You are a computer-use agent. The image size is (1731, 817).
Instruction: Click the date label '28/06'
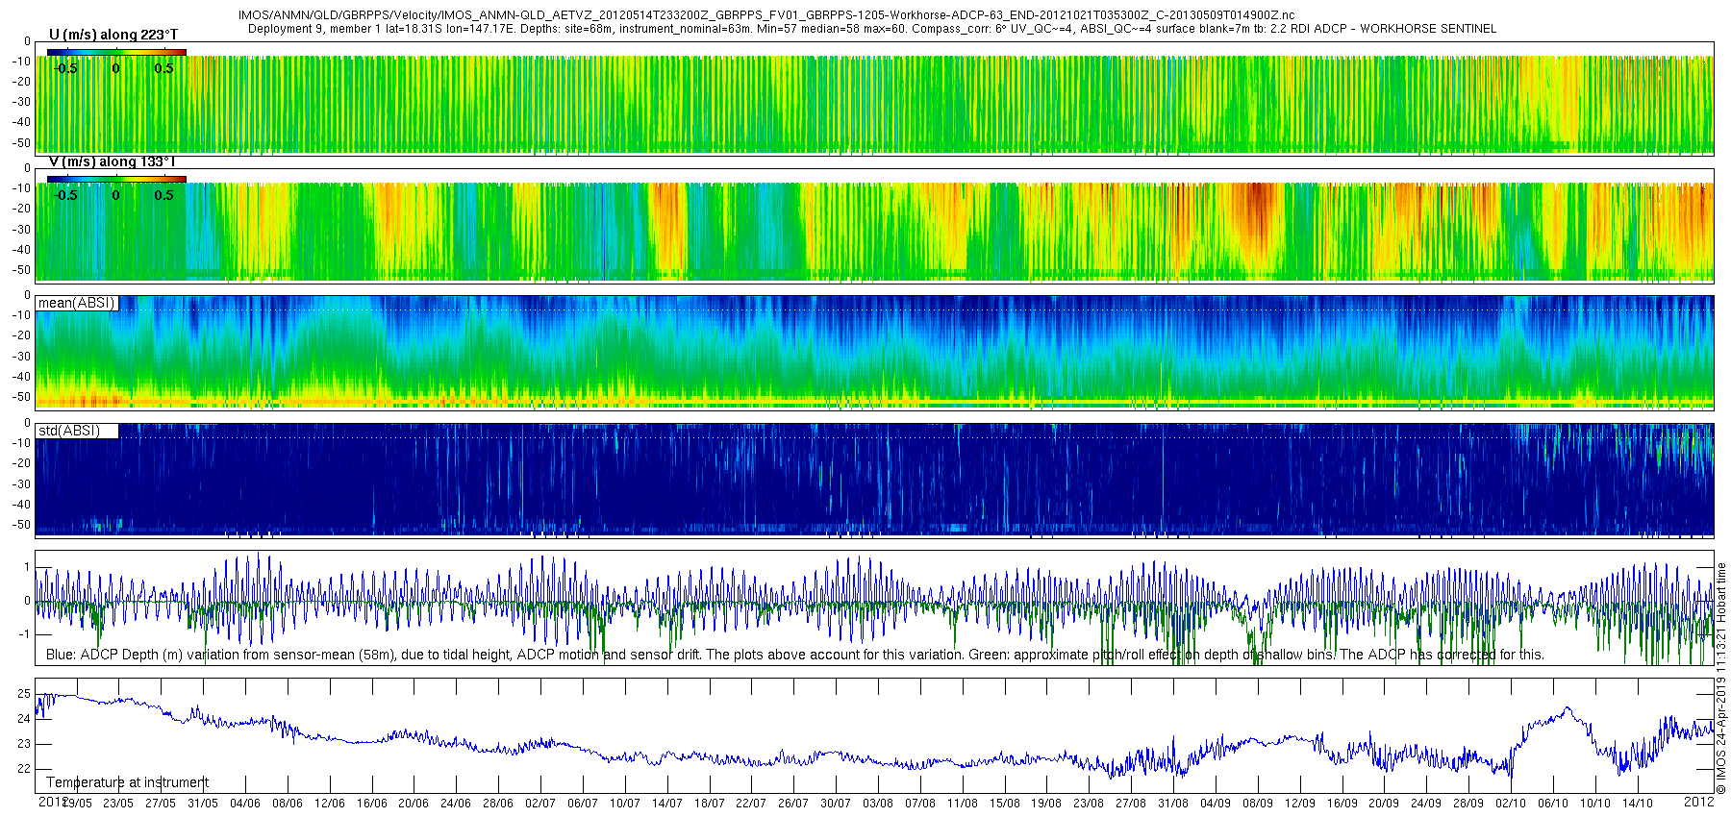click(498, 804)
